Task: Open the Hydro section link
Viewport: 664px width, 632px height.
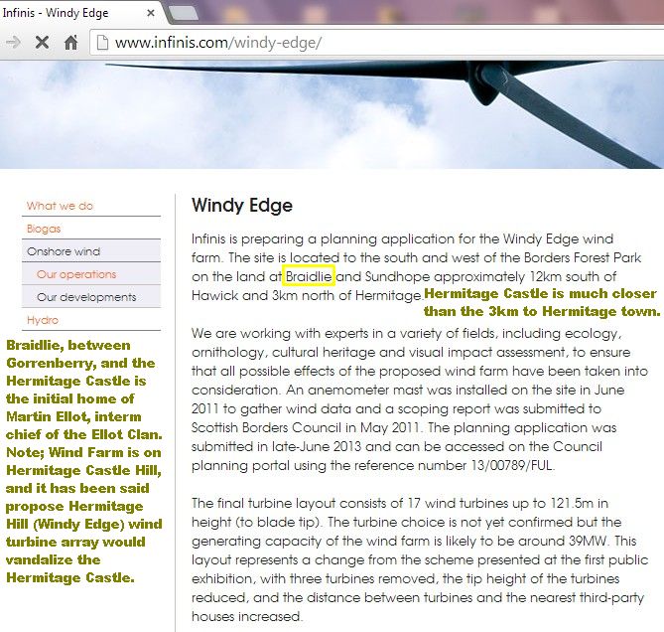Action: tap(43, 320)
